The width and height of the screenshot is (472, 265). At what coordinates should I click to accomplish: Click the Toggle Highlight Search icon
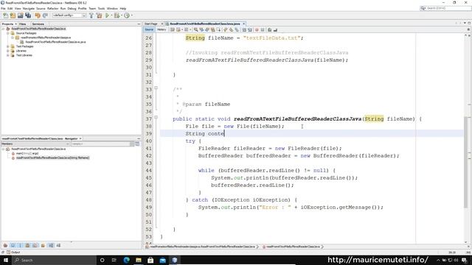coord(213,29)
